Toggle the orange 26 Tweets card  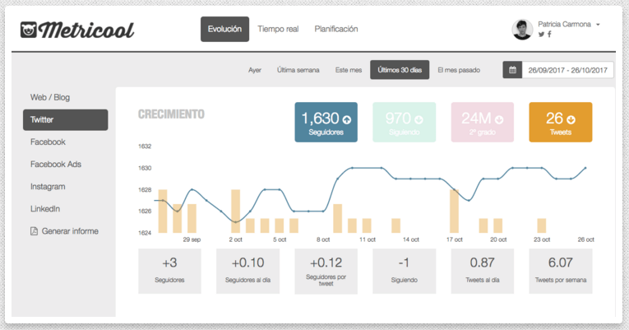(561, 122)
